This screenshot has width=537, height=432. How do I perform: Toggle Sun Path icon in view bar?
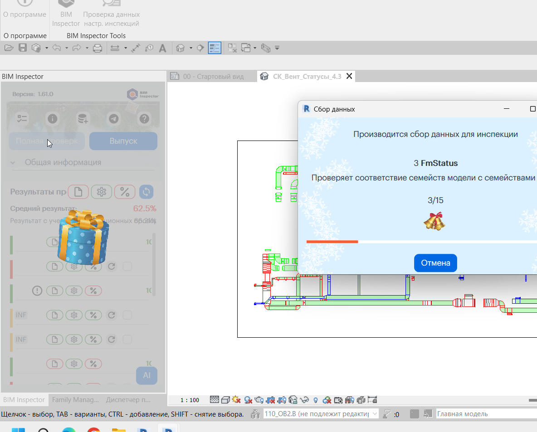pos(236,399)
